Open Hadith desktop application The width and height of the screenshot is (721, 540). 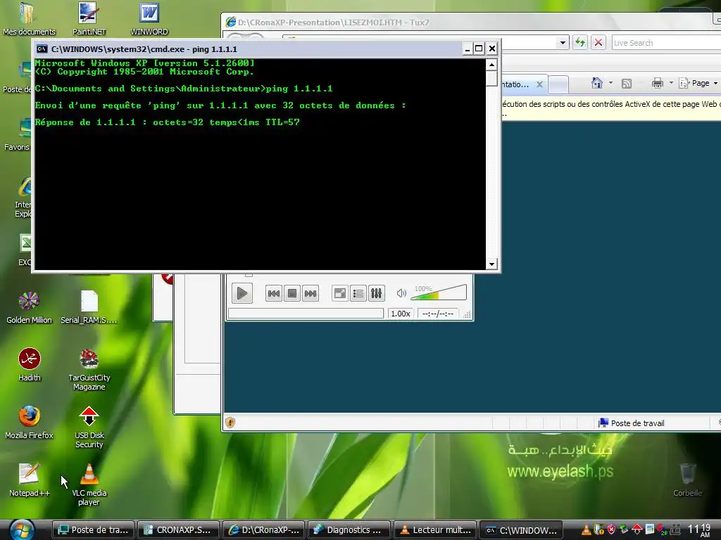[30, 365]
